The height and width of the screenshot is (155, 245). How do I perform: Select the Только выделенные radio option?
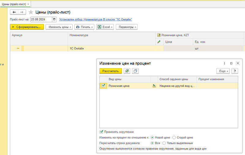pos(164,143)
